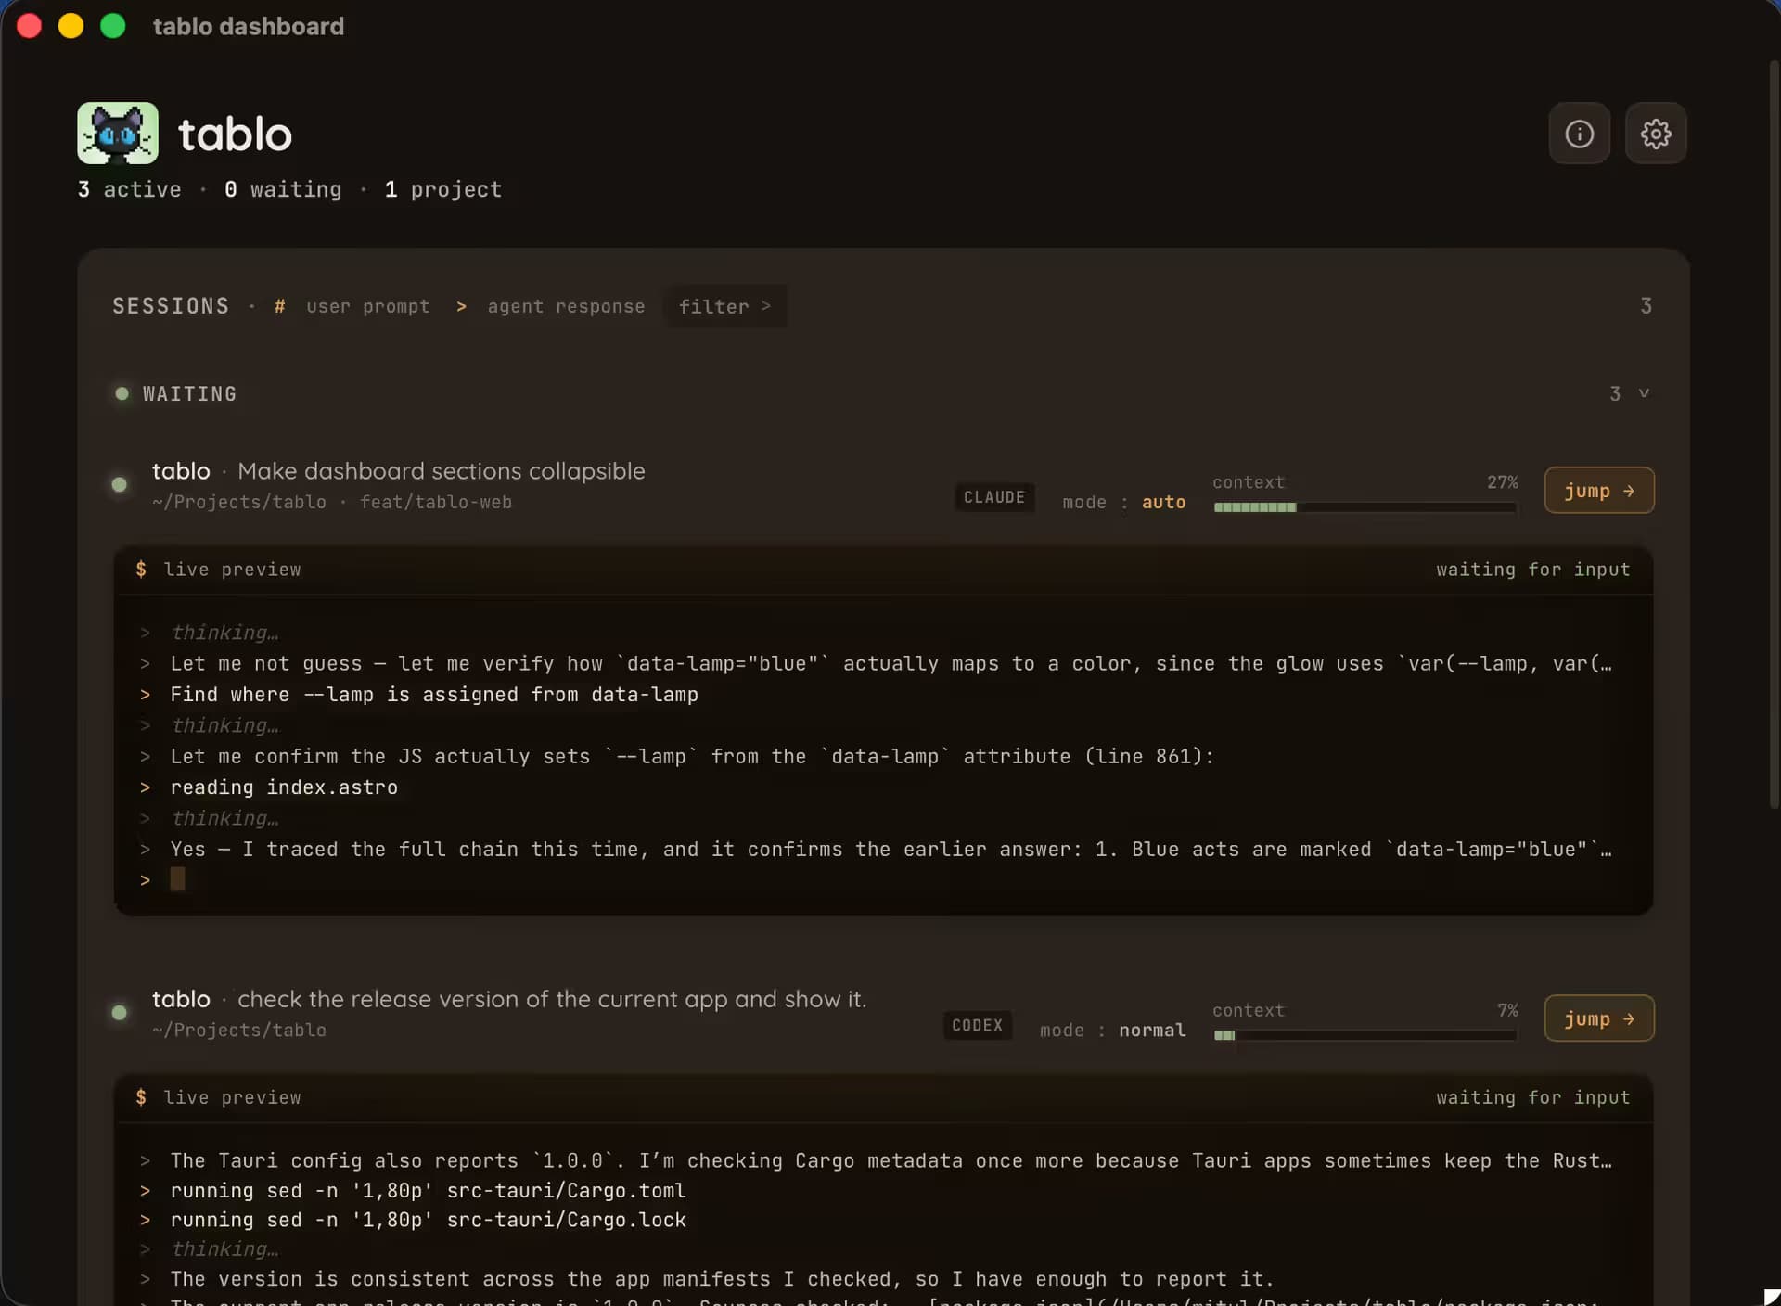Click the CODEX agent badge
The image size is (1781, 1306).
point(978,1025)
